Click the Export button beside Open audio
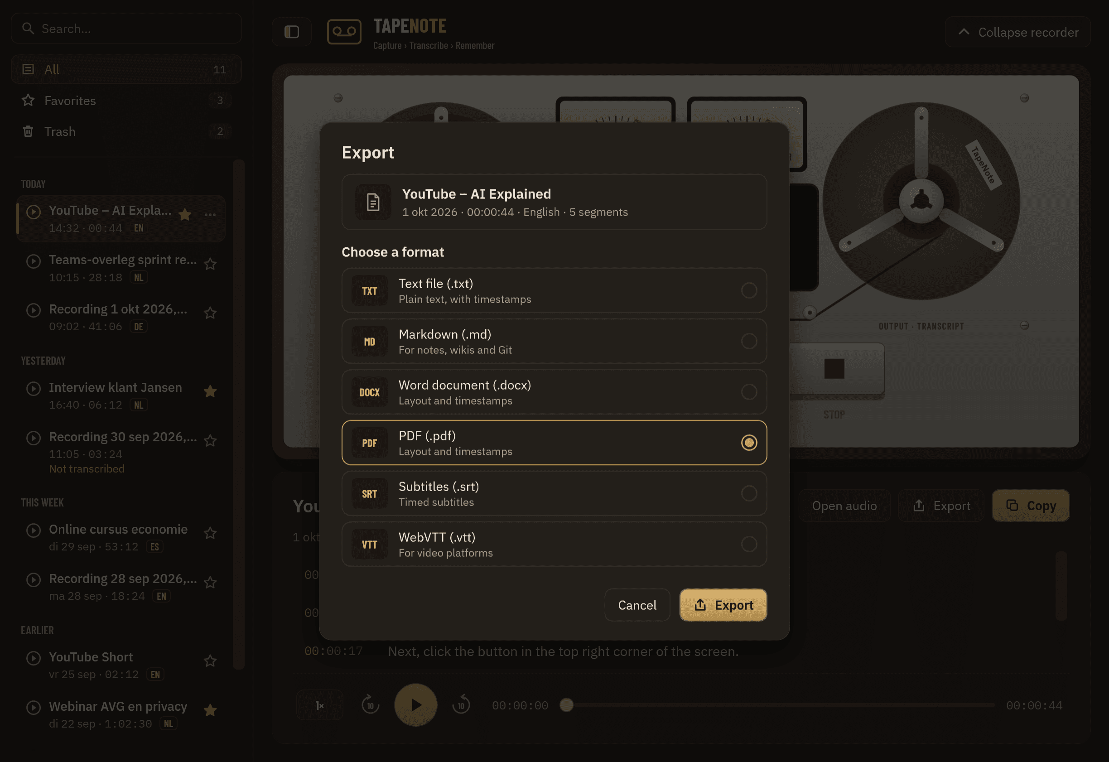 (941, 506)
